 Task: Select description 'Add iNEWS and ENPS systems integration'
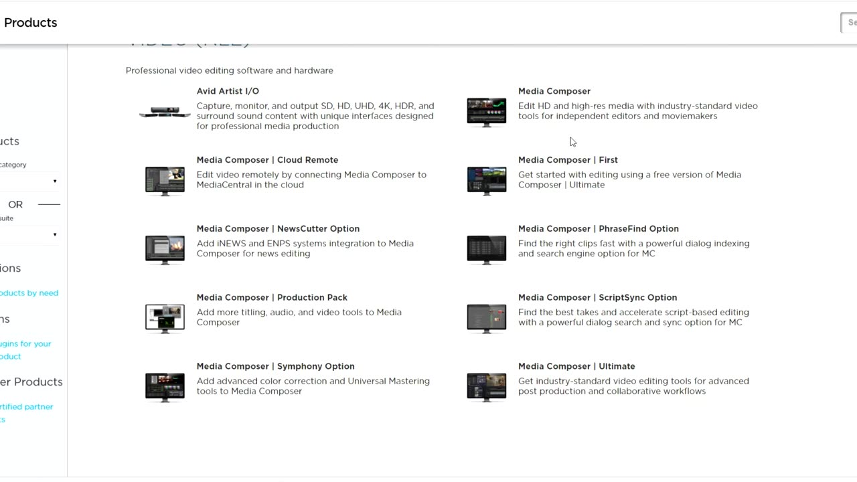coord(305,248)
